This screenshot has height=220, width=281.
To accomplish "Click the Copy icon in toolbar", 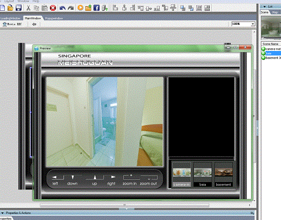I will coord(37,8).
